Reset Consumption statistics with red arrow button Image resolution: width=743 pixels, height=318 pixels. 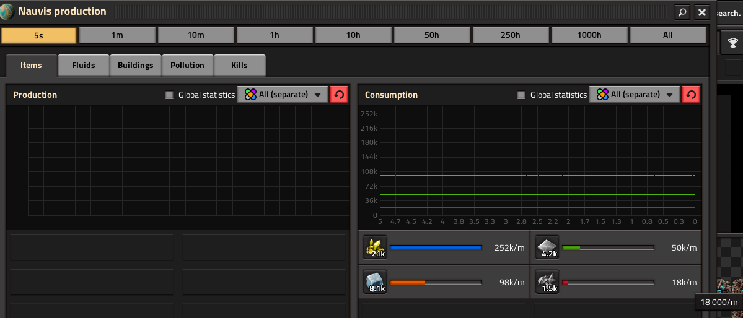pos(691,95)
